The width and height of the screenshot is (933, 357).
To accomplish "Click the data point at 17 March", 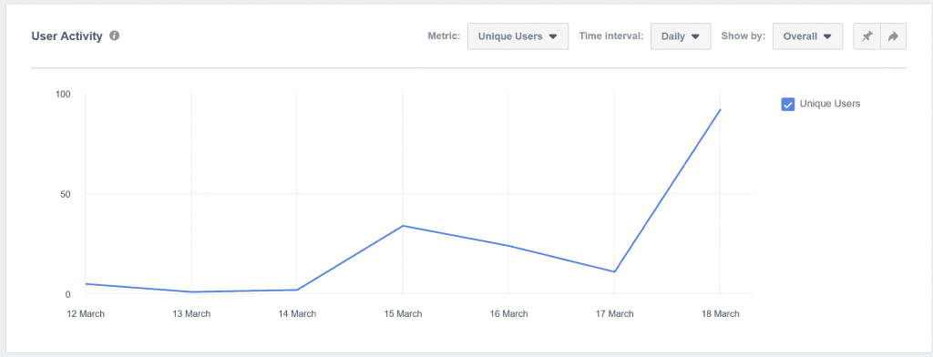I will [614, 272].
